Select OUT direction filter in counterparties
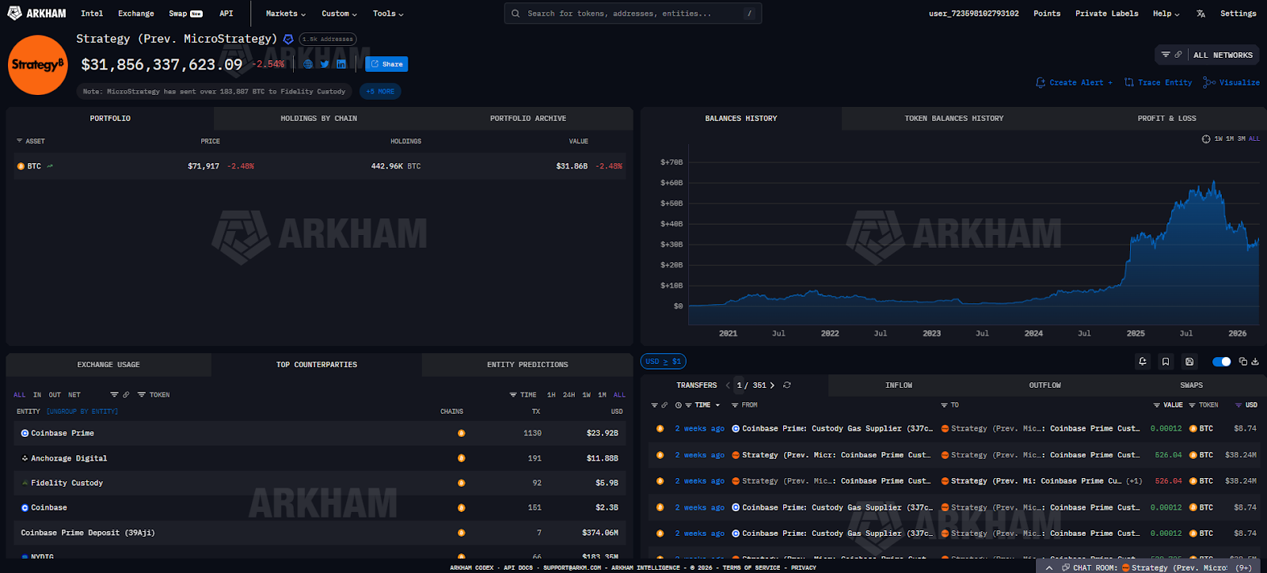Viewport: 1267px width, 573px height. click(x=55, y=395)
